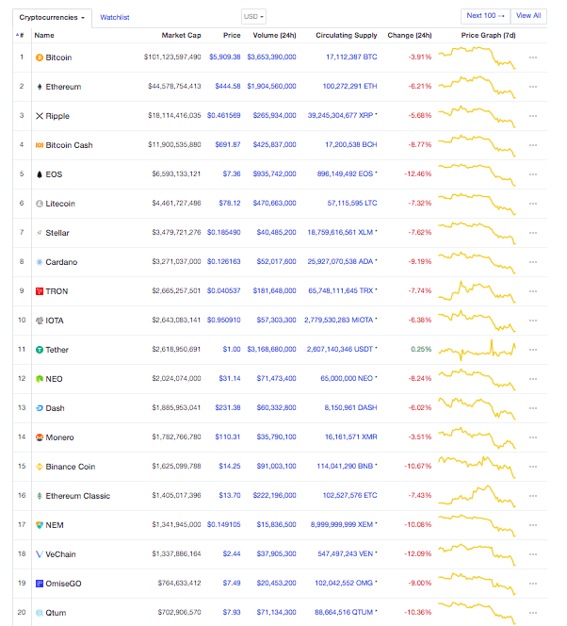Image resolution: width=567 pixels, height=626 pixels.
Task: Click the Cardano logo icon
Action: 39,262
